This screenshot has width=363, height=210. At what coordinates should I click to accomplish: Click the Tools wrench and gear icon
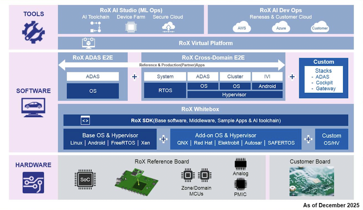(33, 32)
